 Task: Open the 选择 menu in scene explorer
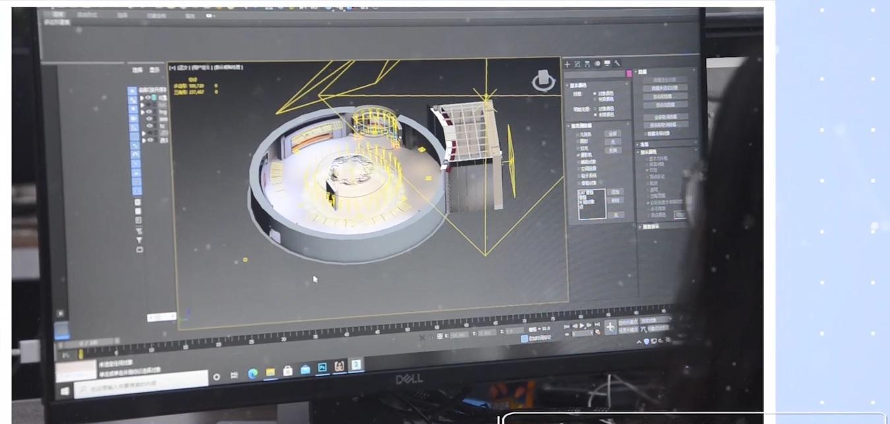138,70
